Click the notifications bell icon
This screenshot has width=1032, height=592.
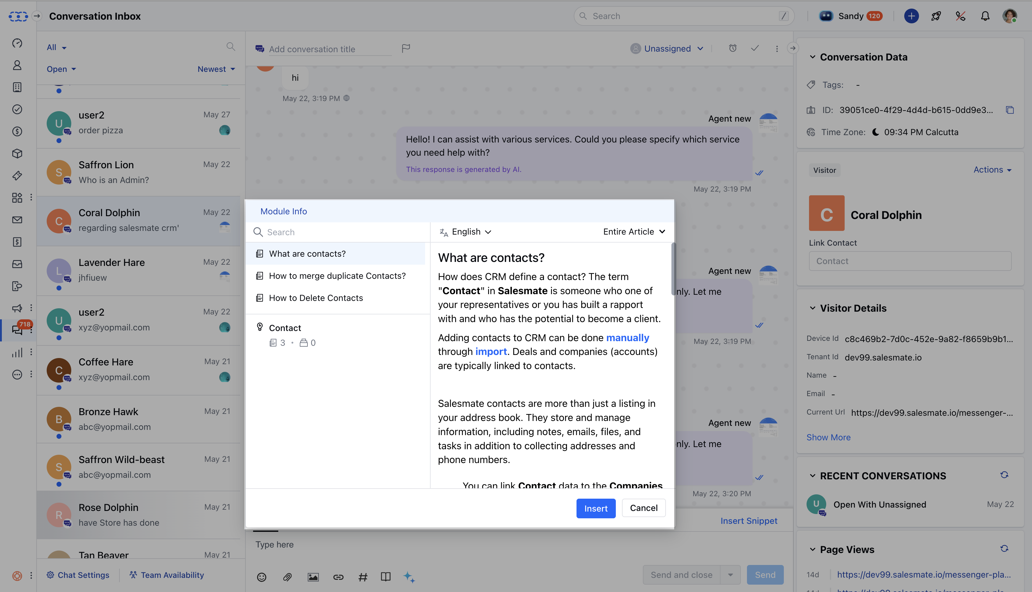(985, 16)
